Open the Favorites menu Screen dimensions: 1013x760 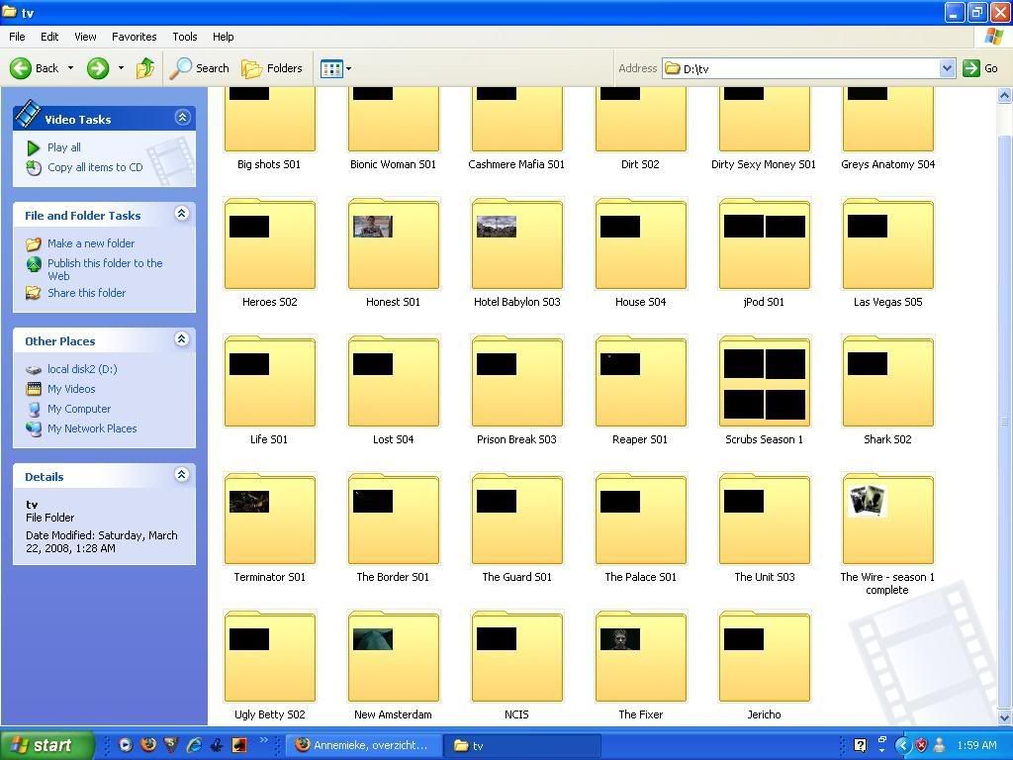[134, 37]
